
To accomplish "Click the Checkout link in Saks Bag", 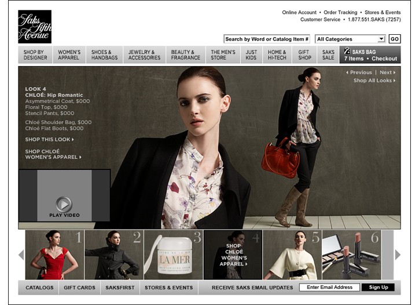I will [x=384, y=59].
